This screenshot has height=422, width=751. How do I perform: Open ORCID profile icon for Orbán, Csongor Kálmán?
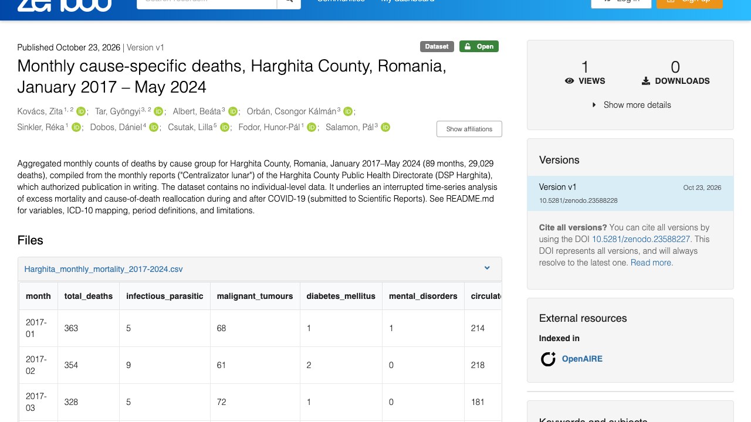point(348,111)
